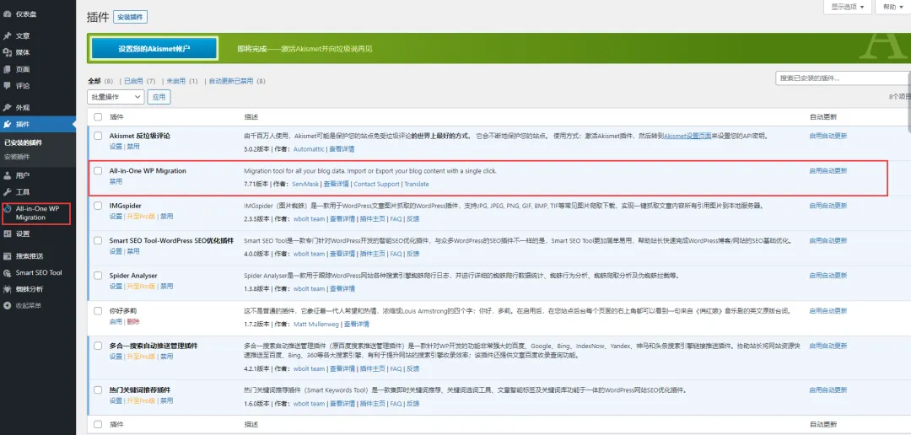This screenshot has width=911, height=435.
Task: Filter plugins by 全部 tab
Action: (x=94, y=81)
